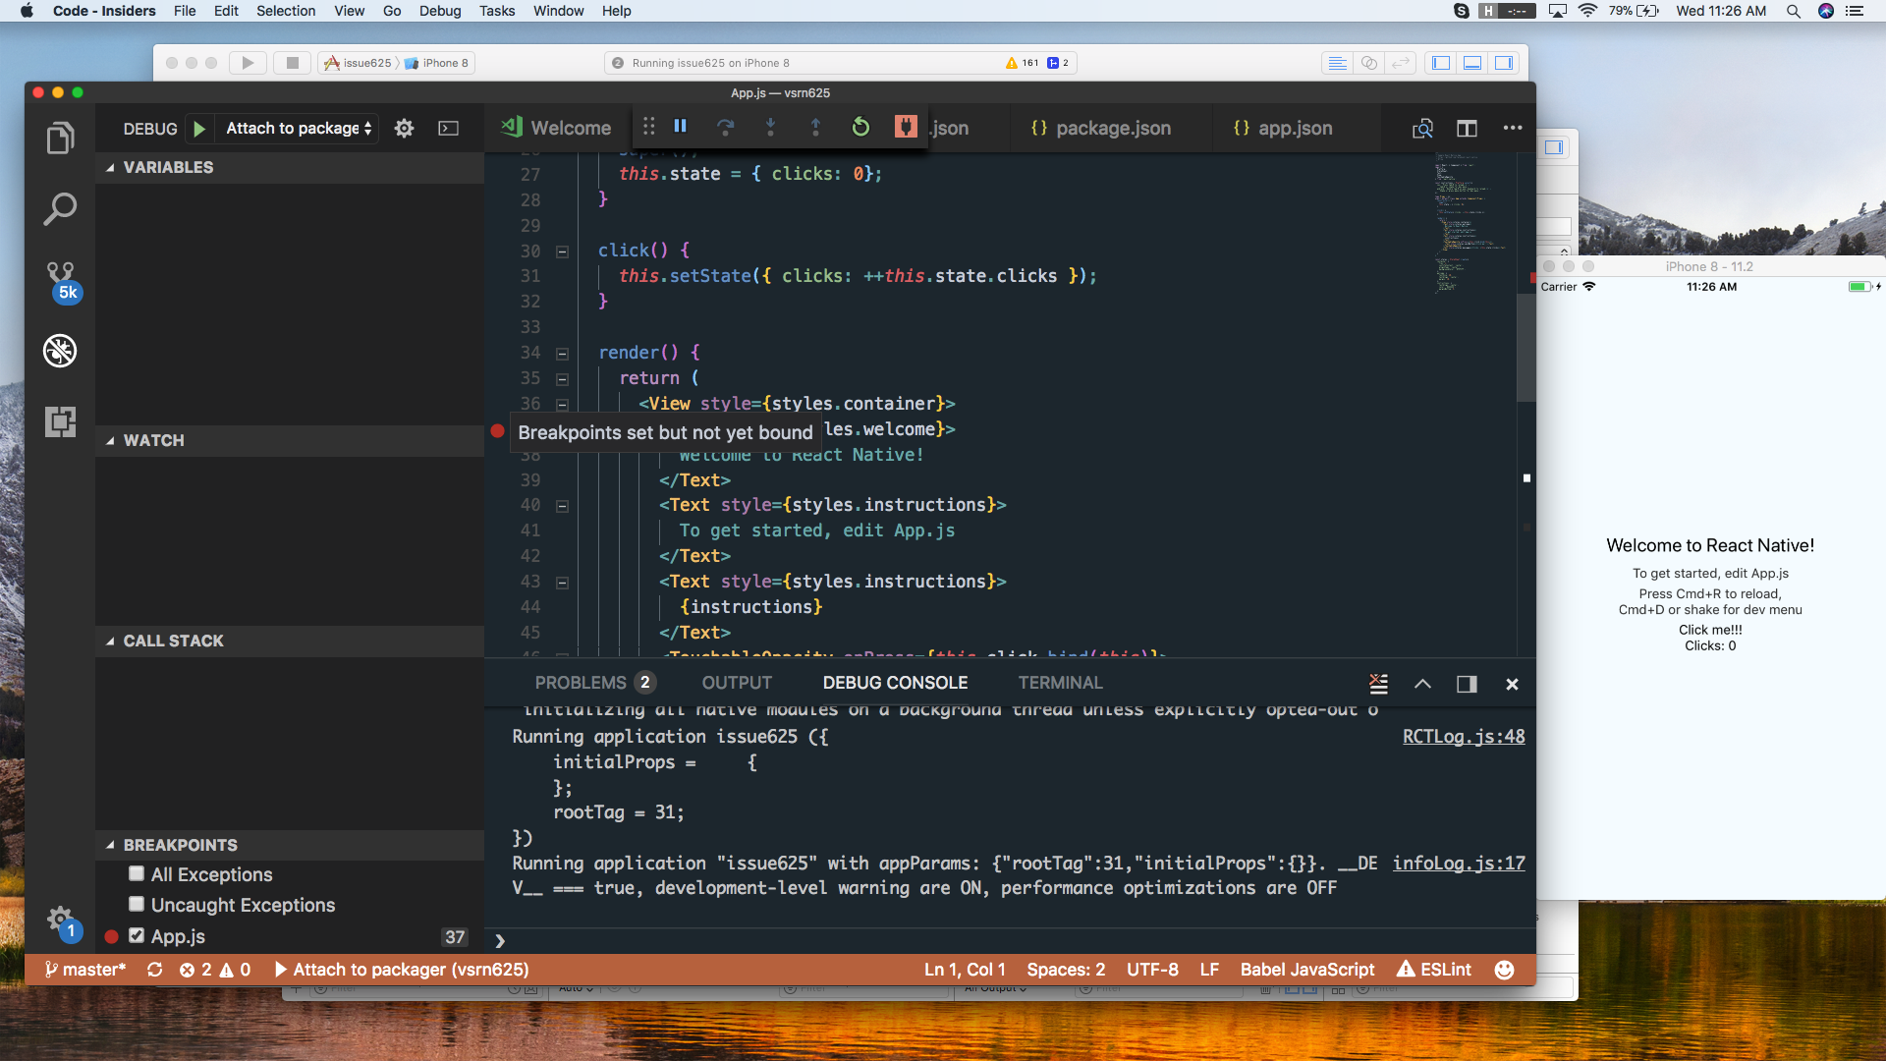The image size is (1886, 1061).
Task: Tap Click me!!! in the iPhone simulator
Action: pyautogui.click(x=1710, y=630)
